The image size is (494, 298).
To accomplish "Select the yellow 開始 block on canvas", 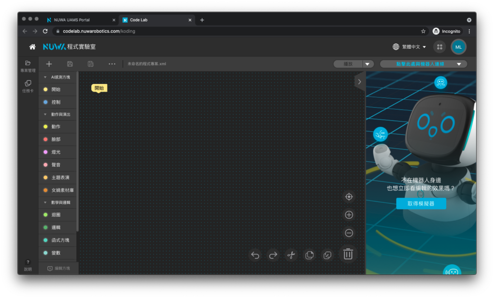I will coord(99,88).
